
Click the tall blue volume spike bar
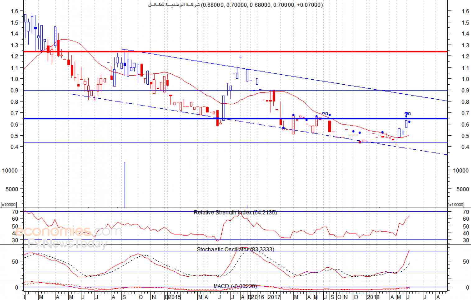(125, 185)
